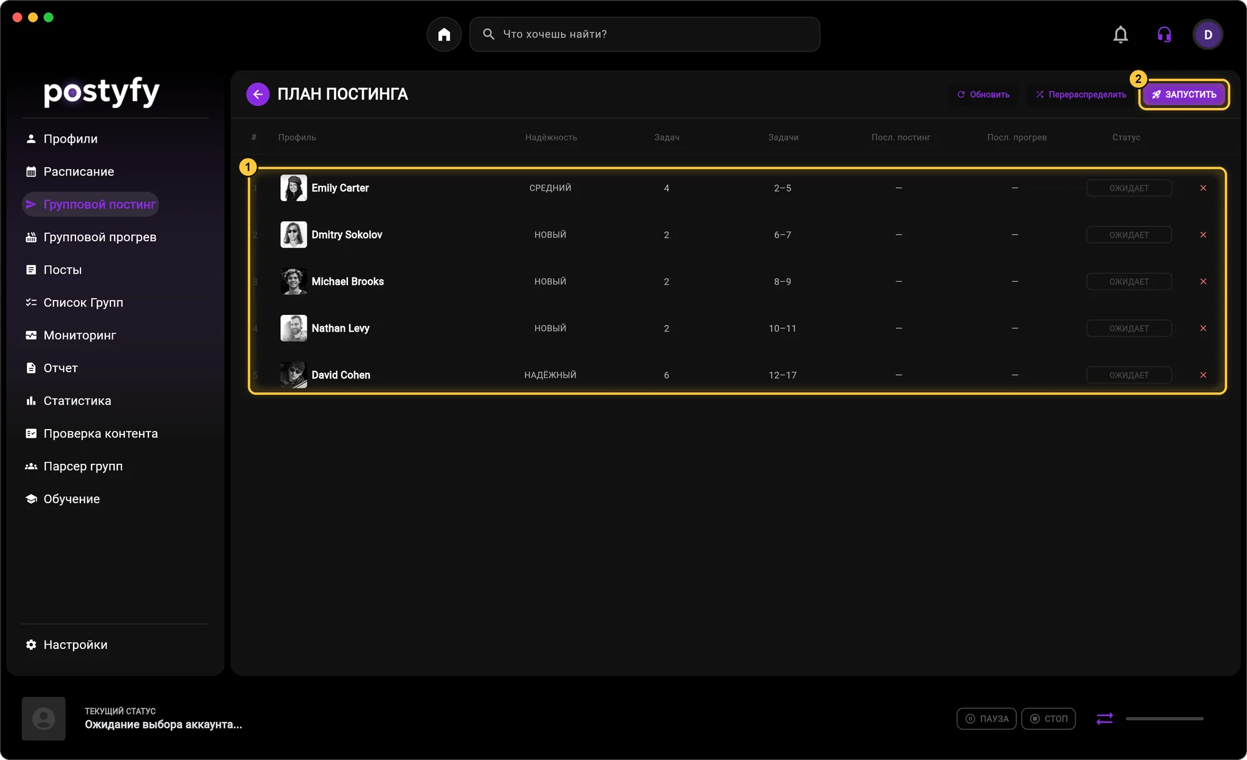
Task: Open Посты in the sidebar
Action: 53,269
